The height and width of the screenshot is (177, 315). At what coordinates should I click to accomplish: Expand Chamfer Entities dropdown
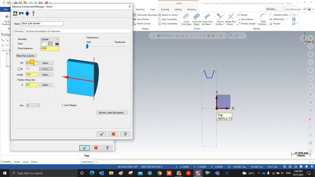coord(290,15)
